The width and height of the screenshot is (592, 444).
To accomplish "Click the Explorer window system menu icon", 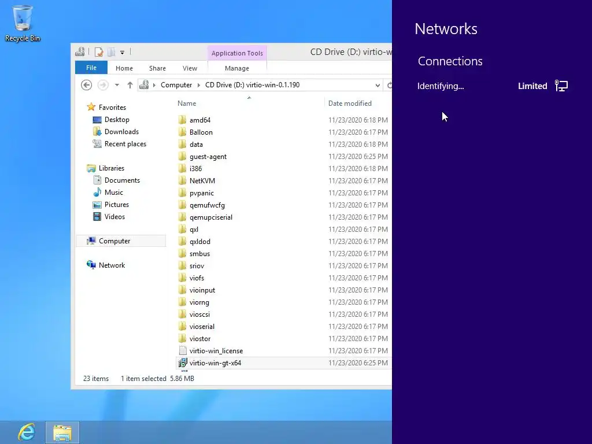I will tap(80, 52).
